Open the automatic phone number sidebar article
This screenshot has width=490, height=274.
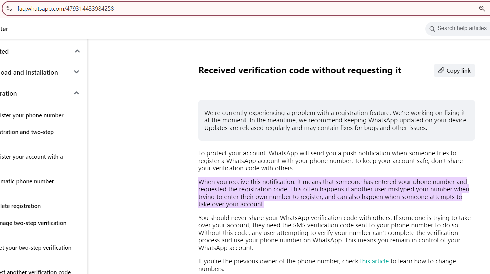pos(27,181)
